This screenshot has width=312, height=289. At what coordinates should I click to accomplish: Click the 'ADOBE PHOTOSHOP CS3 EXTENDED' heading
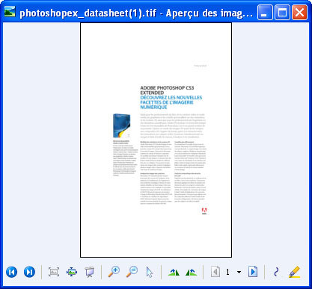pos(167,90)
